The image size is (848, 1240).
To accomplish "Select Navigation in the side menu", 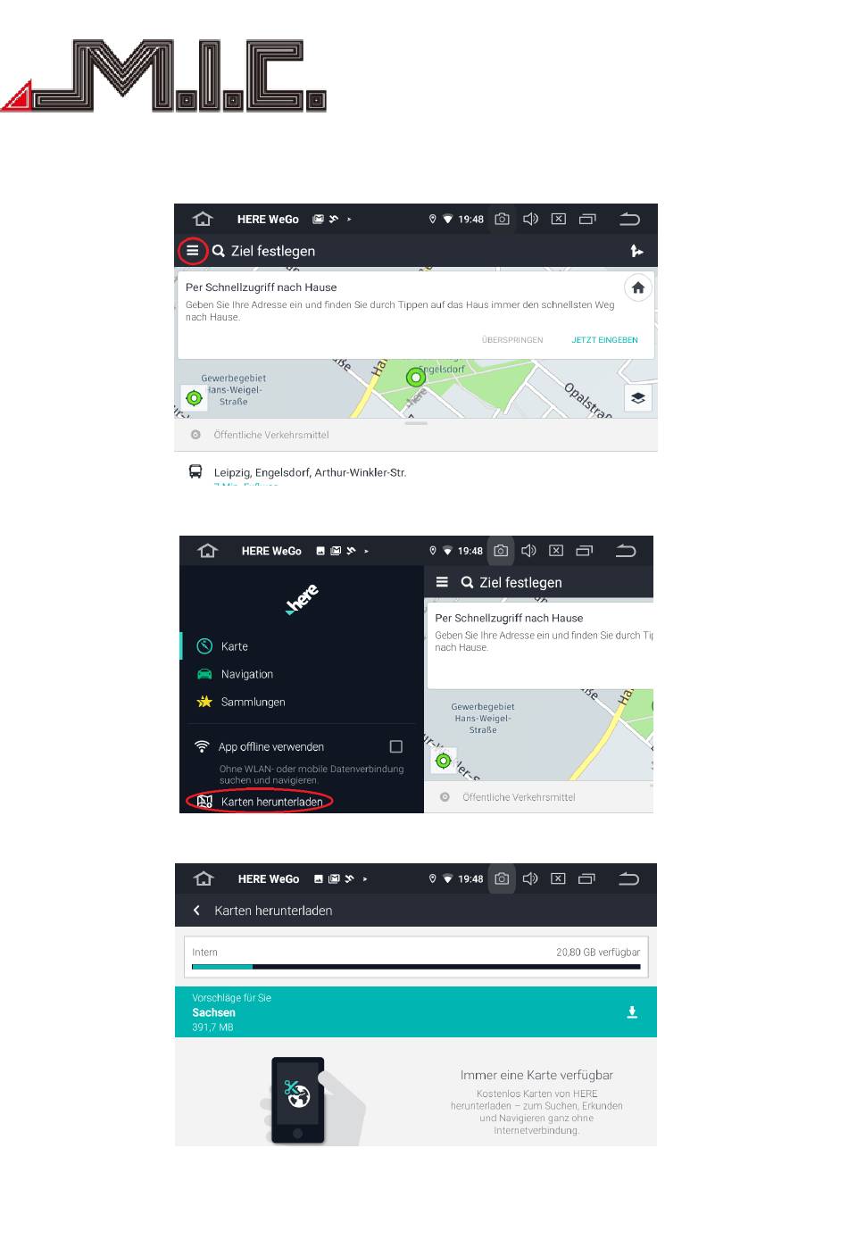I will tap(247, 674).
